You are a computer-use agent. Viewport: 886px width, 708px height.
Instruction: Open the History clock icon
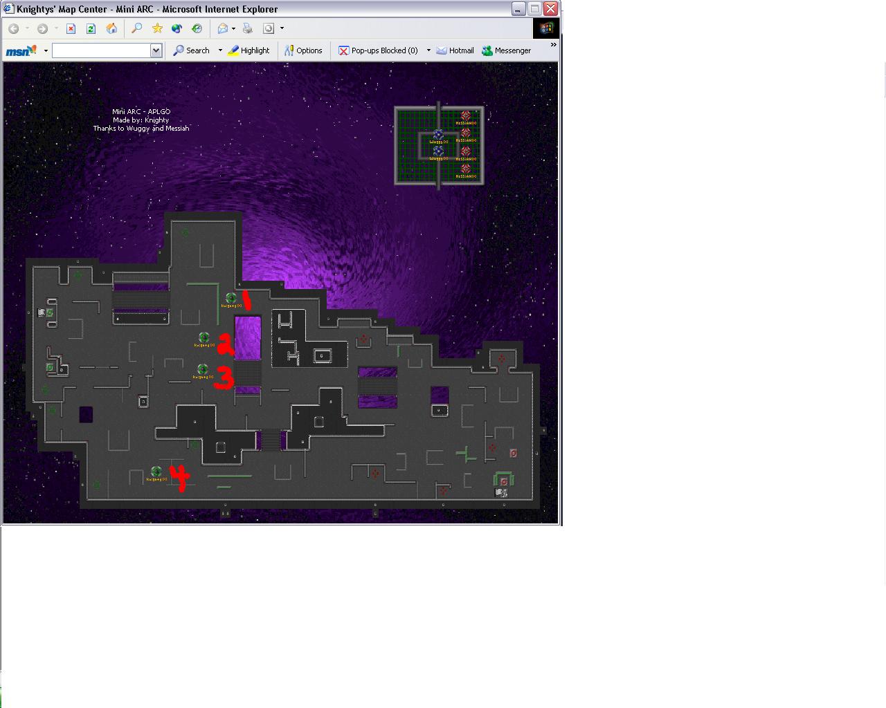pyautogui.click(x=197, y=28)
